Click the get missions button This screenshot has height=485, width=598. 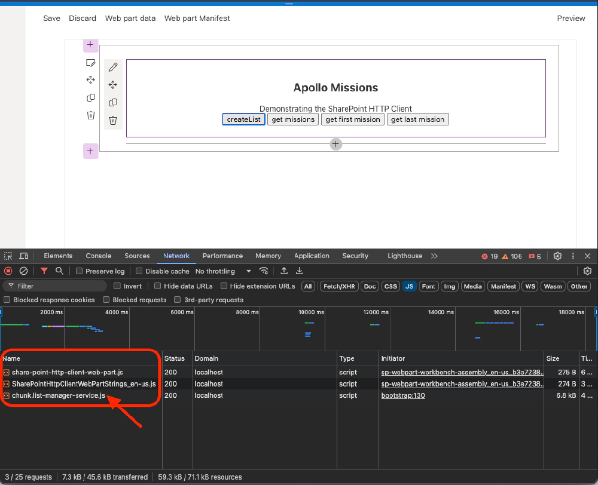tap(293, 119)
